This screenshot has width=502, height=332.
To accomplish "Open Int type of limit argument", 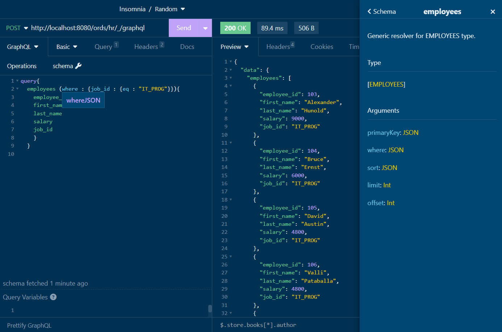I will [x=387, y=185].
